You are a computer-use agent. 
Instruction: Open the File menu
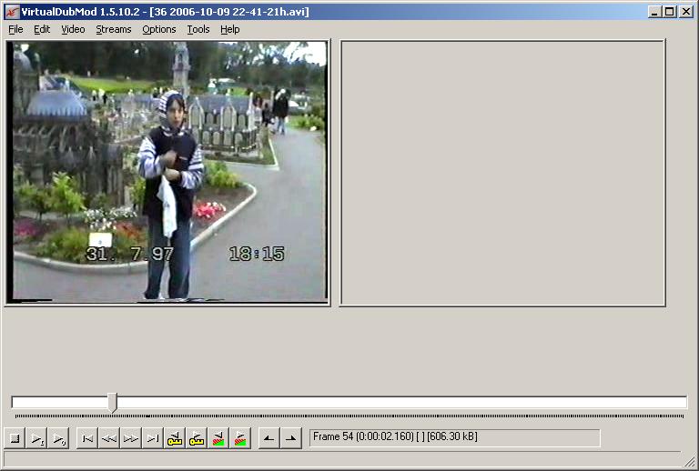(15, 29)
